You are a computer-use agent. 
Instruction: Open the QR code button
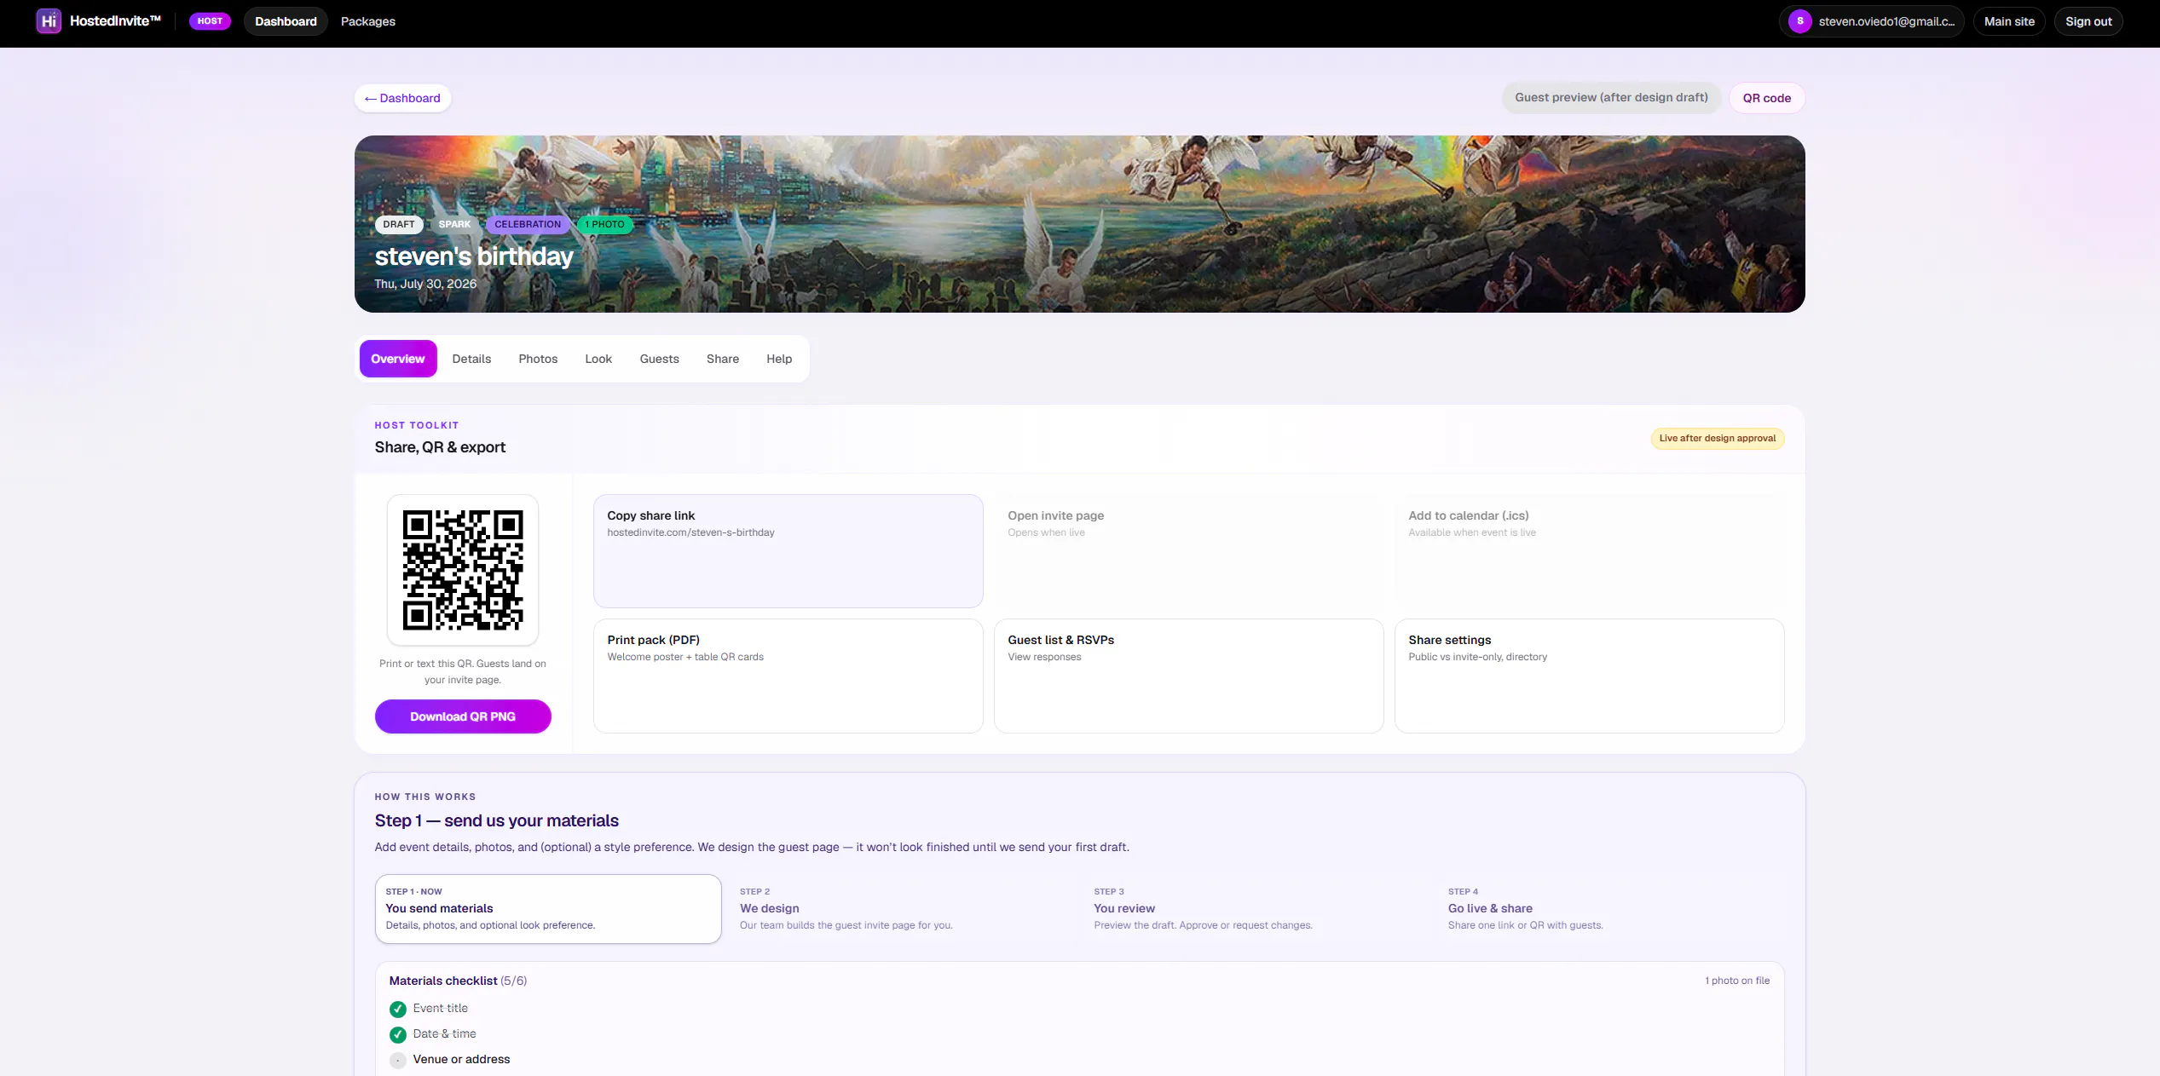1767,98
